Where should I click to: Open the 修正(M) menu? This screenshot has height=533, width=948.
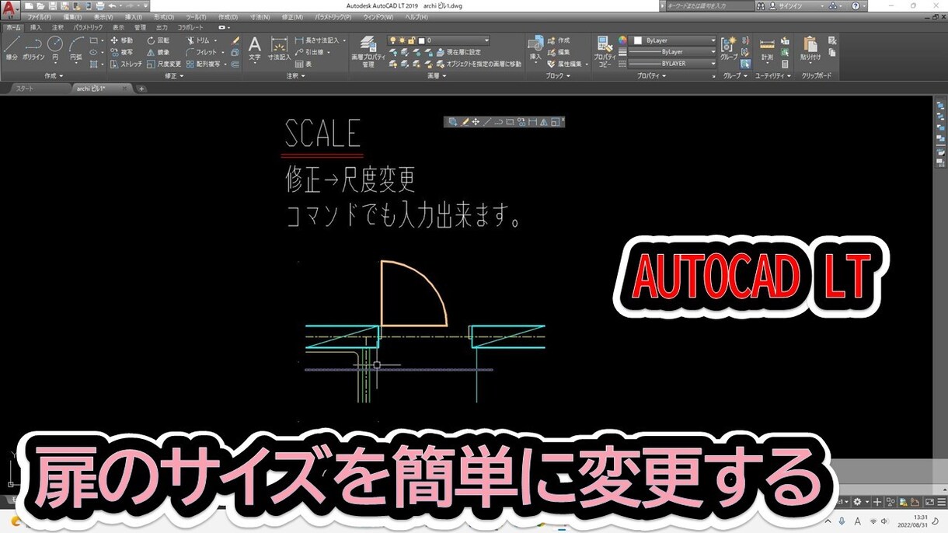coord(292,16)
